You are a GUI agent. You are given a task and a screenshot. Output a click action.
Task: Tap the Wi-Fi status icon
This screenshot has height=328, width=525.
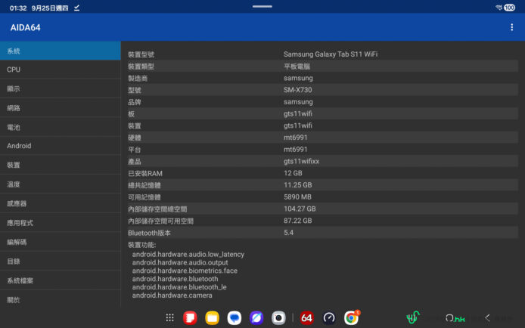tap(499, 8)
